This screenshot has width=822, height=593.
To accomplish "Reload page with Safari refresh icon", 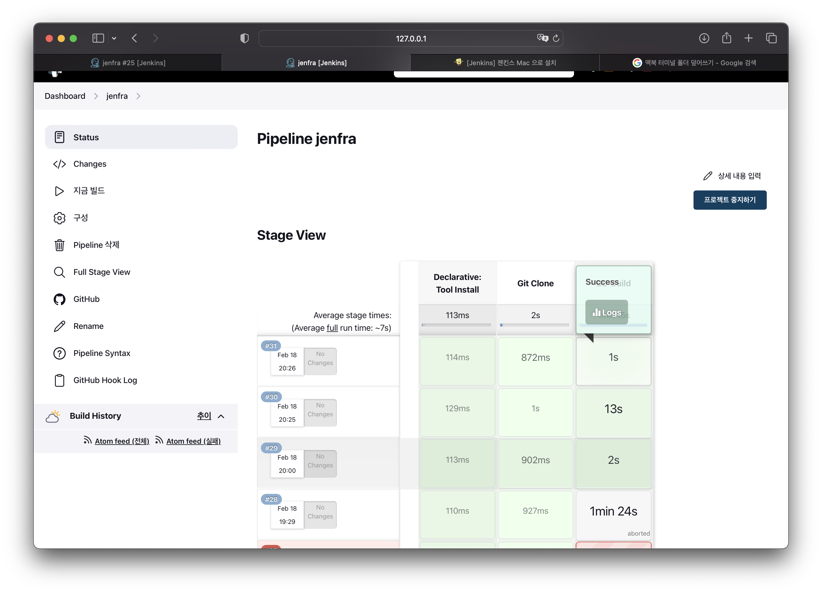I will pyautogui.click(x=556, y=38).
